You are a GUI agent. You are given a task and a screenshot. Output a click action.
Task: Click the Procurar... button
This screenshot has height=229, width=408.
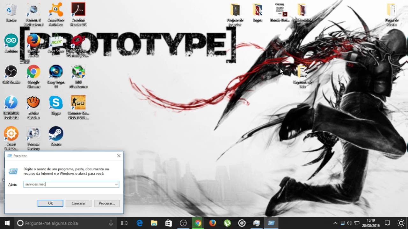[x=107, y=203]
